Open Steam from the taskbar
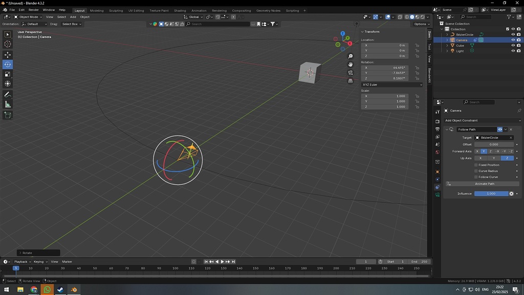The height and width of the screenshot is (295, 524). (x=60, y=290)
